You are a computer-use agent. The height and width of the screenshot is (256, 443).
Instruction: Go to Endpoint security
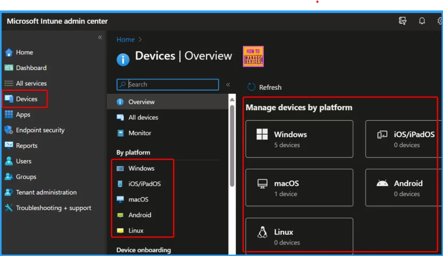coord(40,130)
